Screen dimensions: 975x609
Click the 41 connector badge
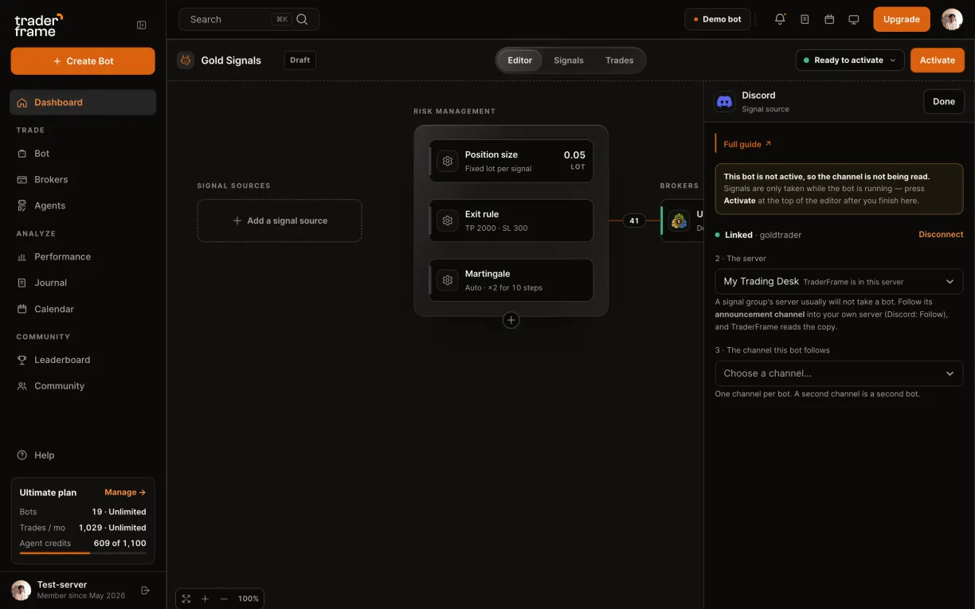point(634,221)
